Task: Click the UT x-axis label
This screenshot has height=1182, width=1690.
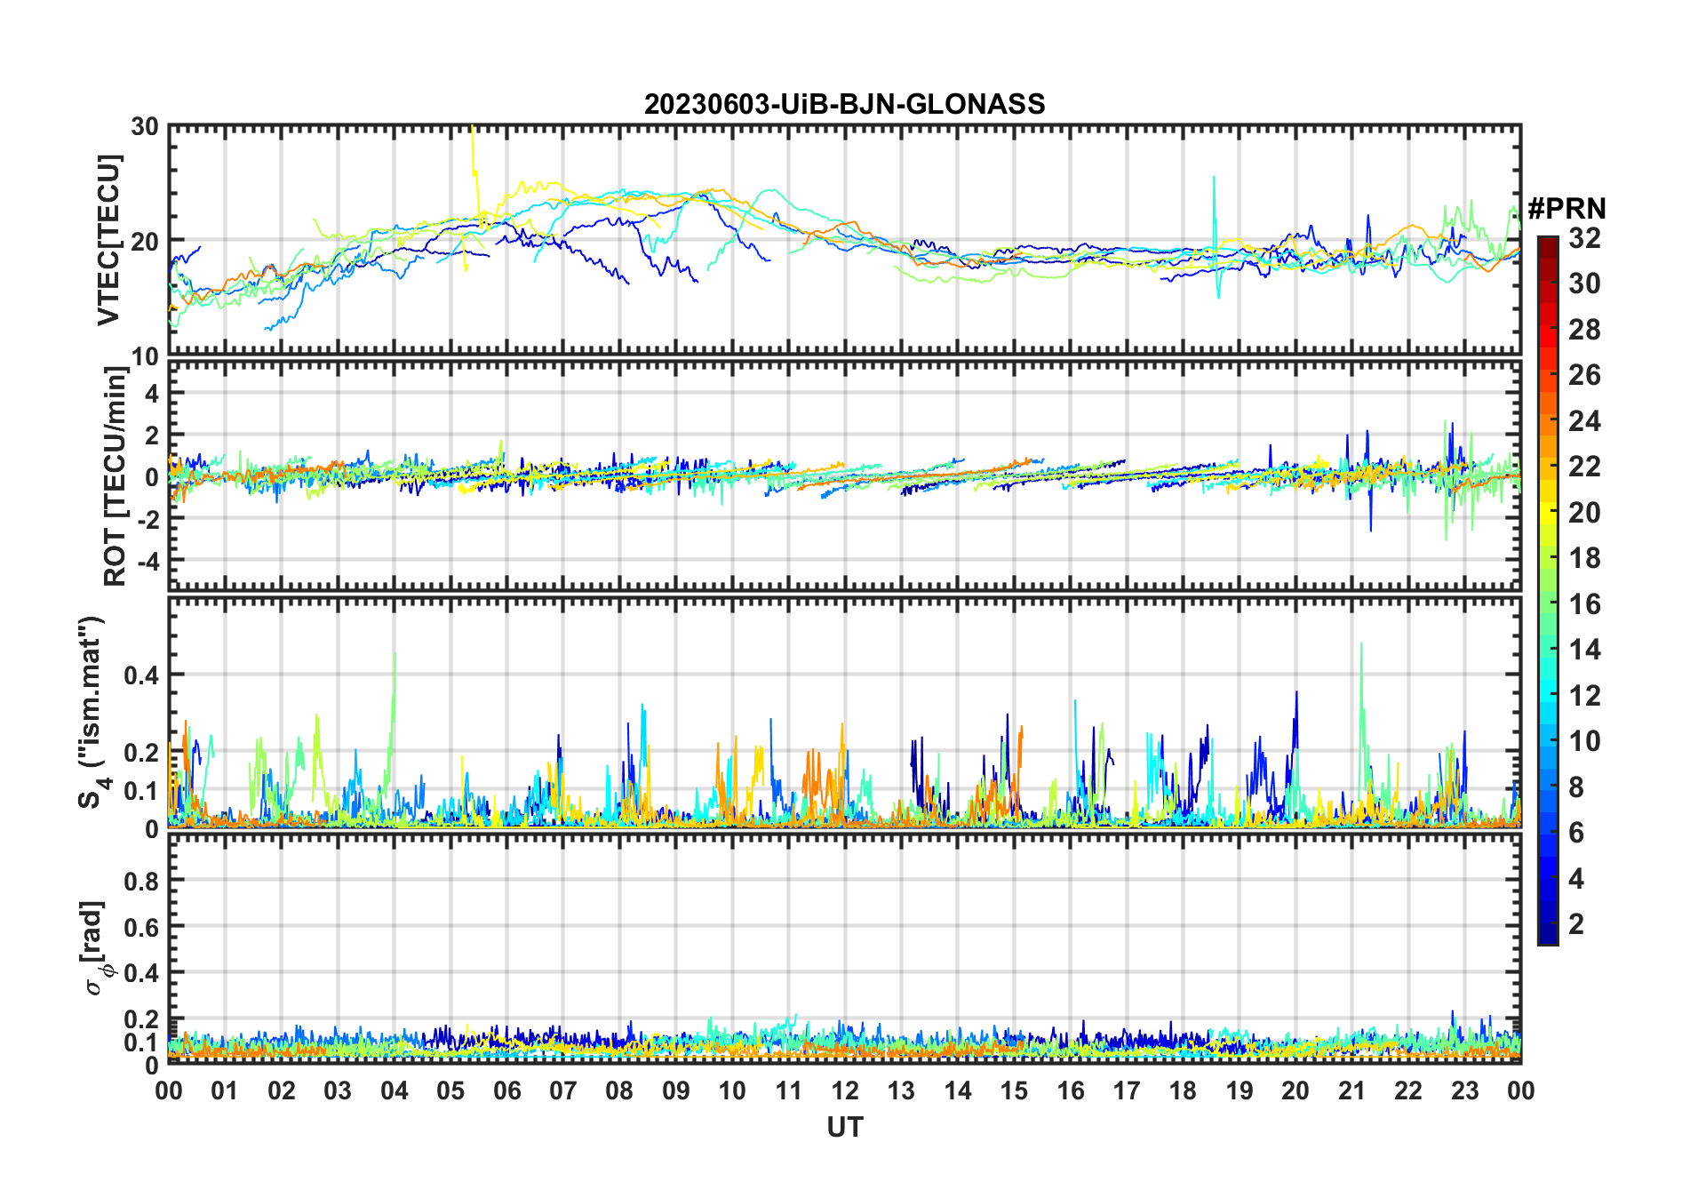Action: coord(844,1128)
